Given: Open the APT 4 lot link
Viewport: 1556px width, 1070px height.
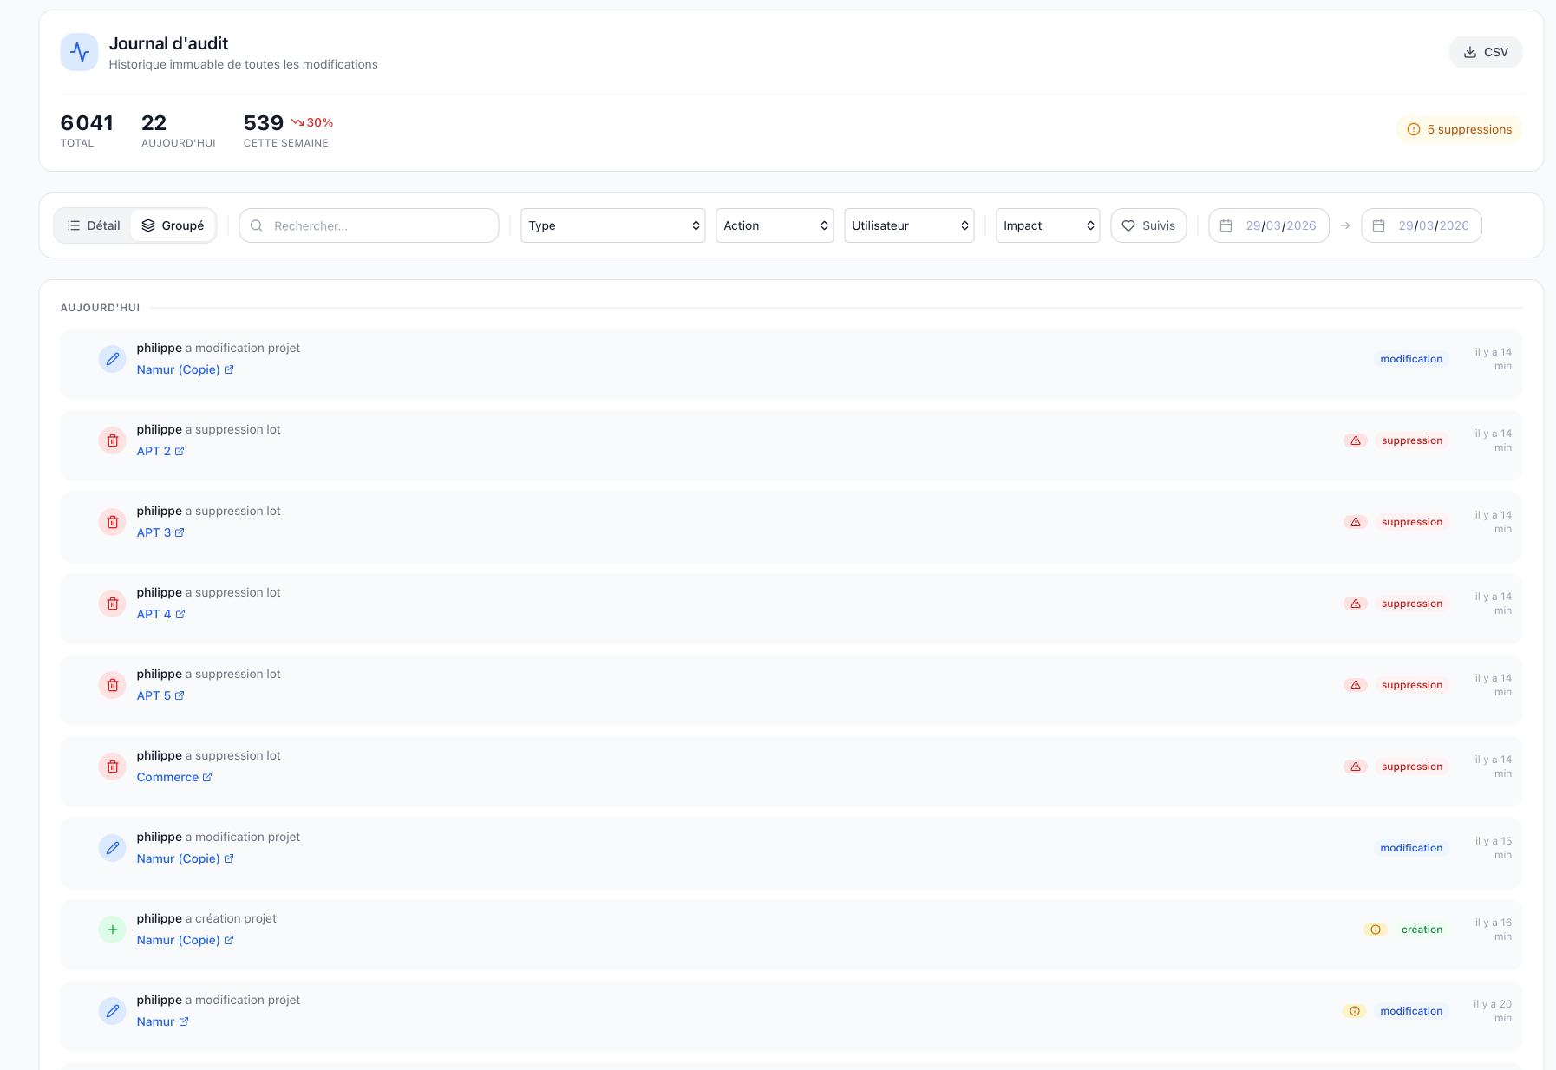Looking at the screenshot, I should coord(154,614).
